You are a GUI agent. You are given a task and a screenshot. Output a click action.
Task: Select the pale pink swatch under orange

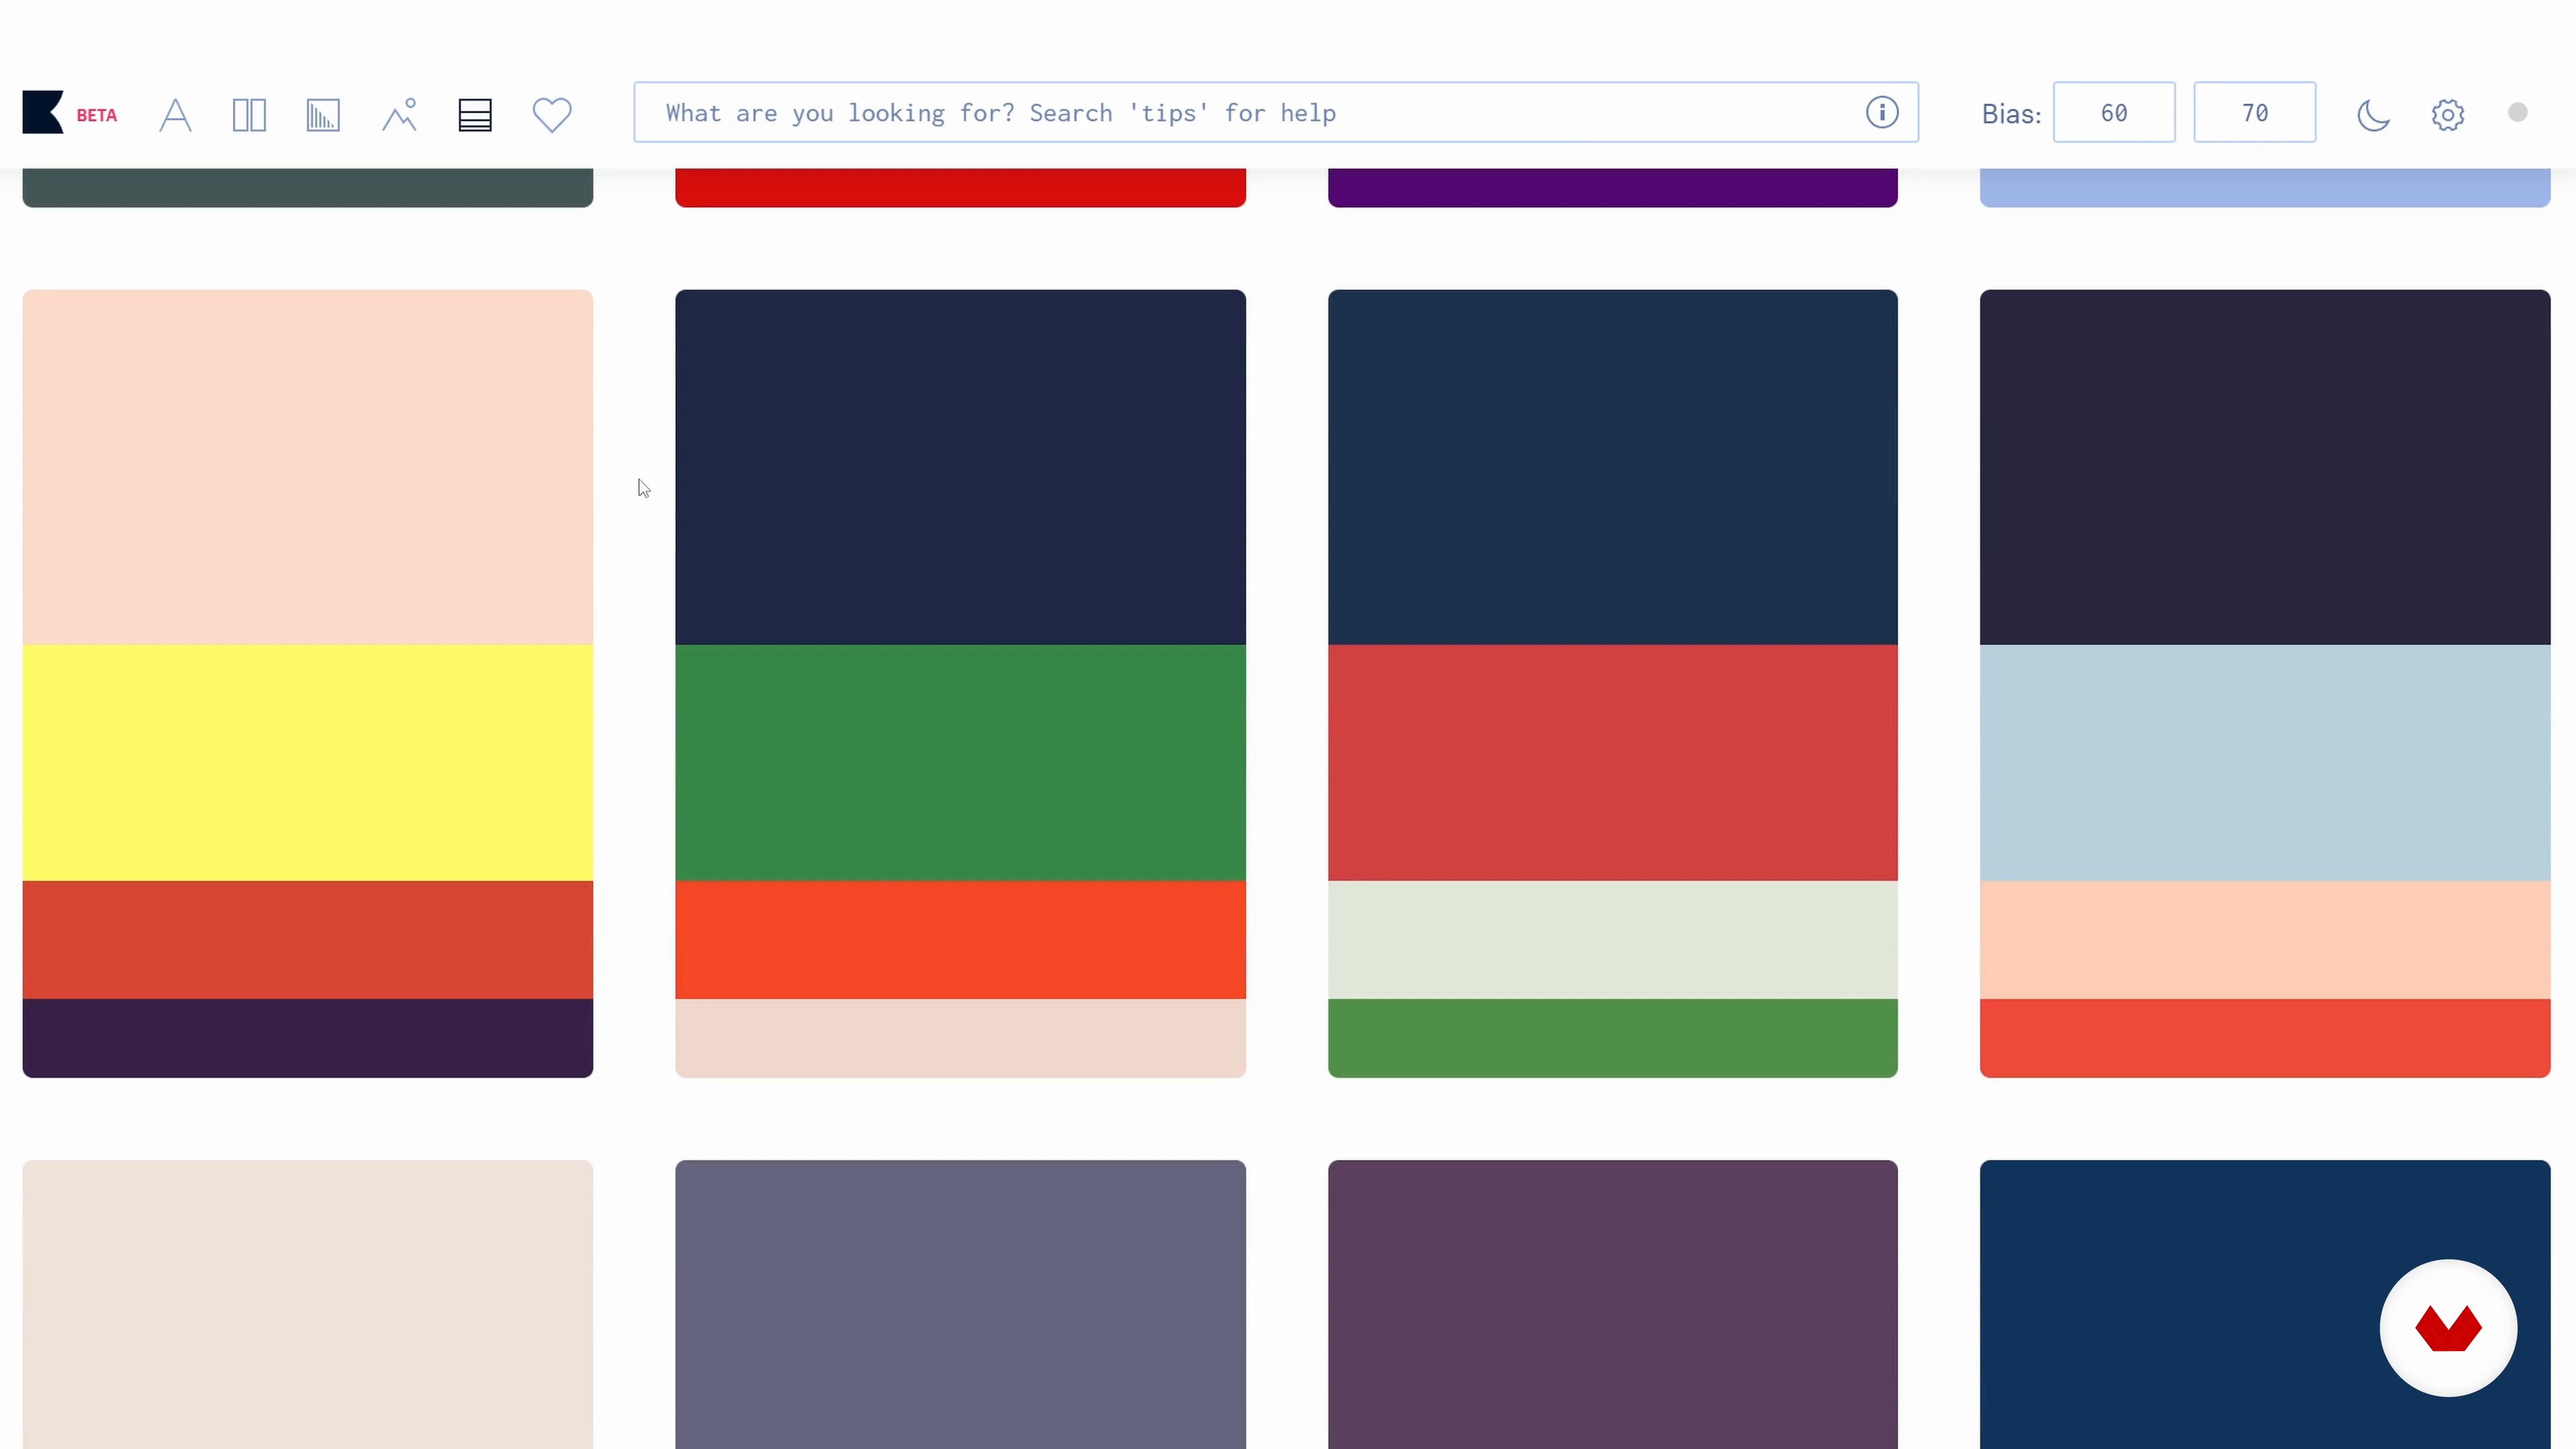pos(960,1038)
